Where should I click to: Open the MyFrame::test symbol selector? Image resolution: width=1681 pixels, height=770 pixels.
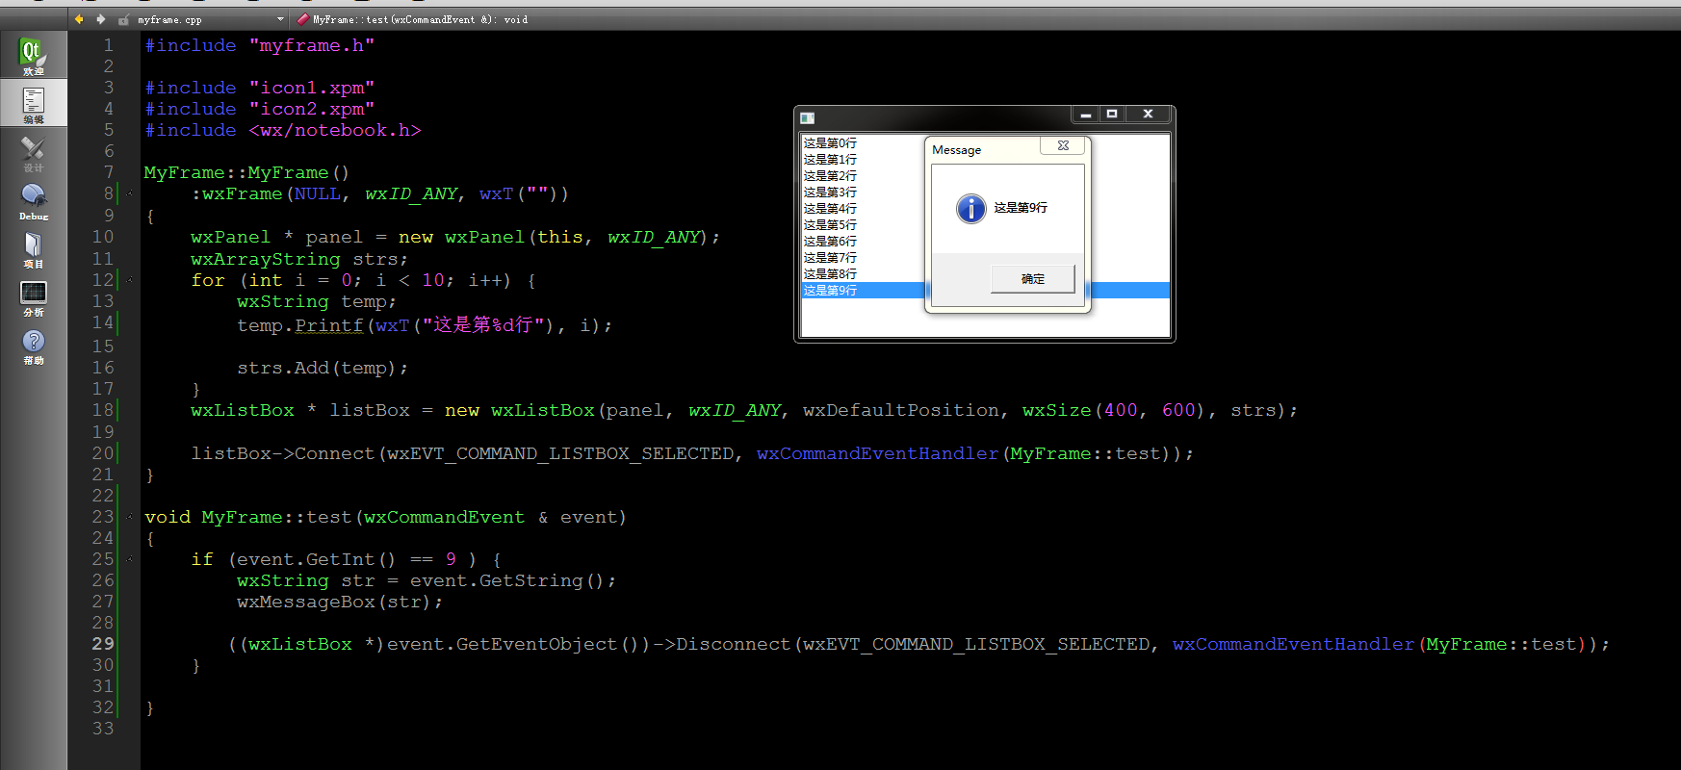point(421,19)
